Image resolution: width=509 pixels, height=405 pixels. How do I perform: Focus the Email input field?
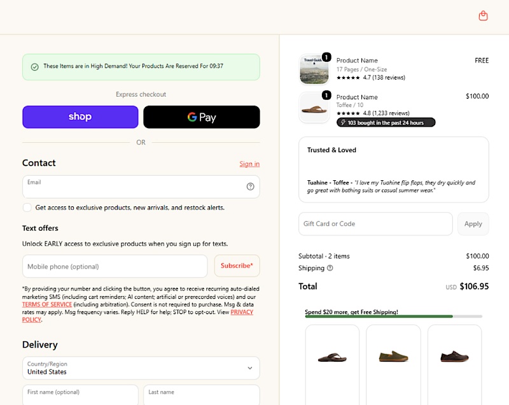click(x=141, y=187)
